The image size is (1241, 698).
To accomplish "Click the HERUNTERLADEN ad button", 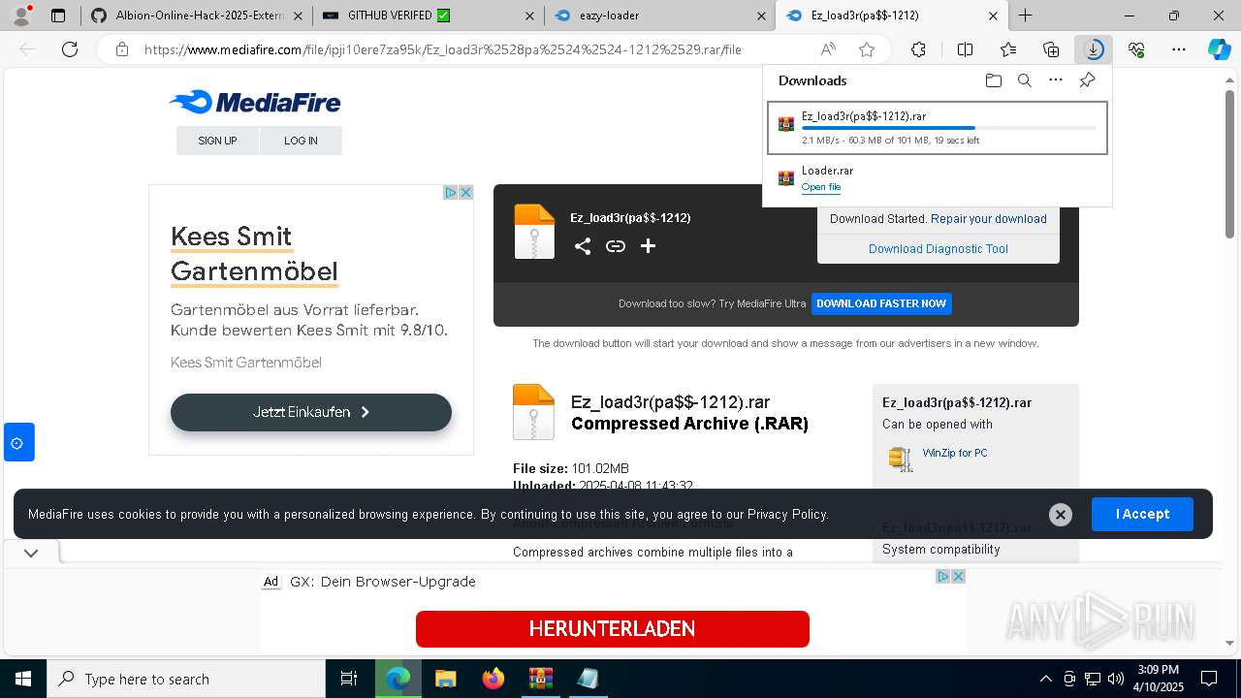I will coord(612,629).
